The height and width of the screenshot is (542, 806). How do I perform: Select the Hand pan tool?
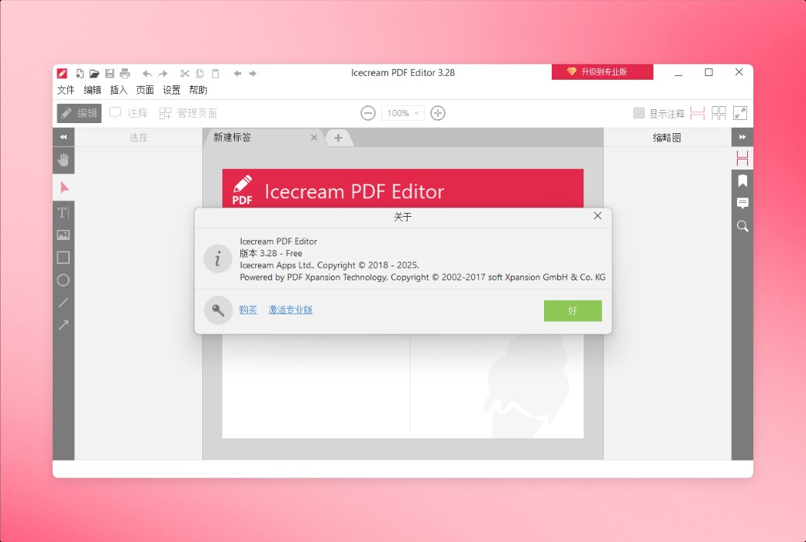click(x=63, y=160)
